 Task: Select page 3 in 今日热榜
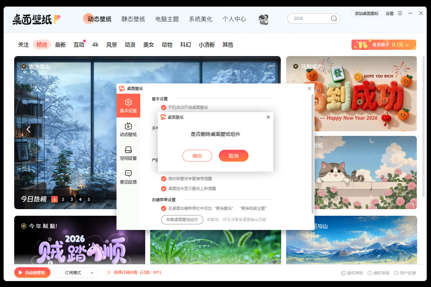coord(71,199)
